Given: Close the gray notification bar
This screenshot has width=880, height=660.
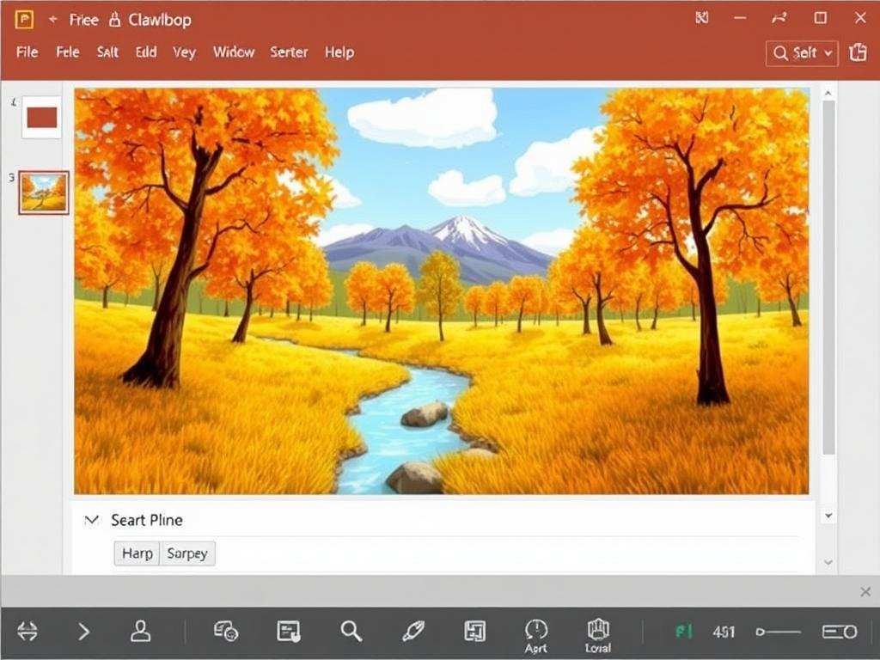Looking at the screenshot, I should 865,591.
